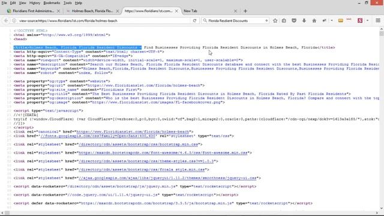This screenshot has width=384, height=216.
Task: Click the jquery.min.js script line
Action: tap(135, 187)
